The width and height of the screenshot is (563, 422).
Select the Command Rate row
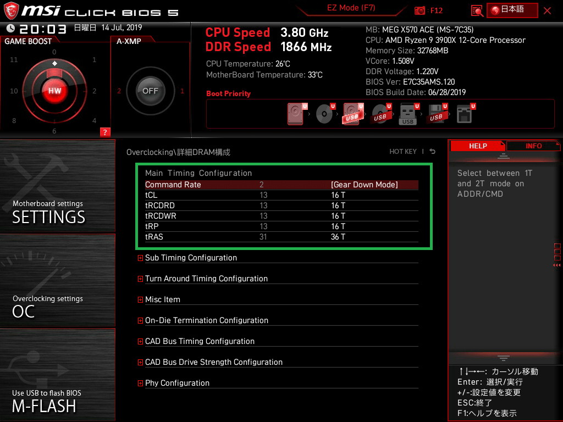(x=281, y=185)
